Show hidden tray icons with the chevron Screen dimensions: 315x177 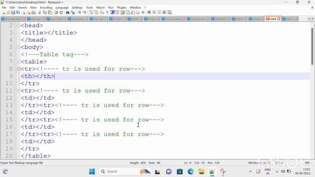tap(251, 172)
